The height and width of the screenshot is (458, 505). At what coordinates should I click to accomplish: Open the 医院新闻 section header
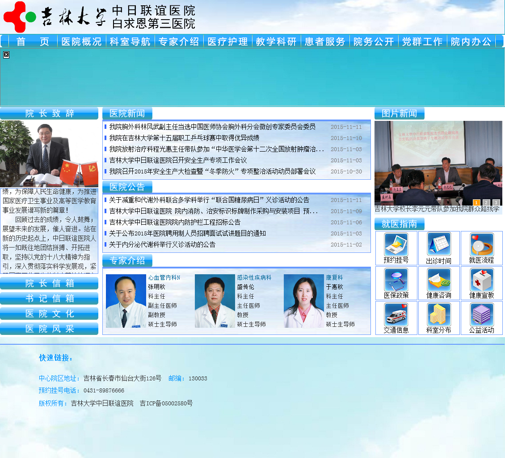[127, 113]
